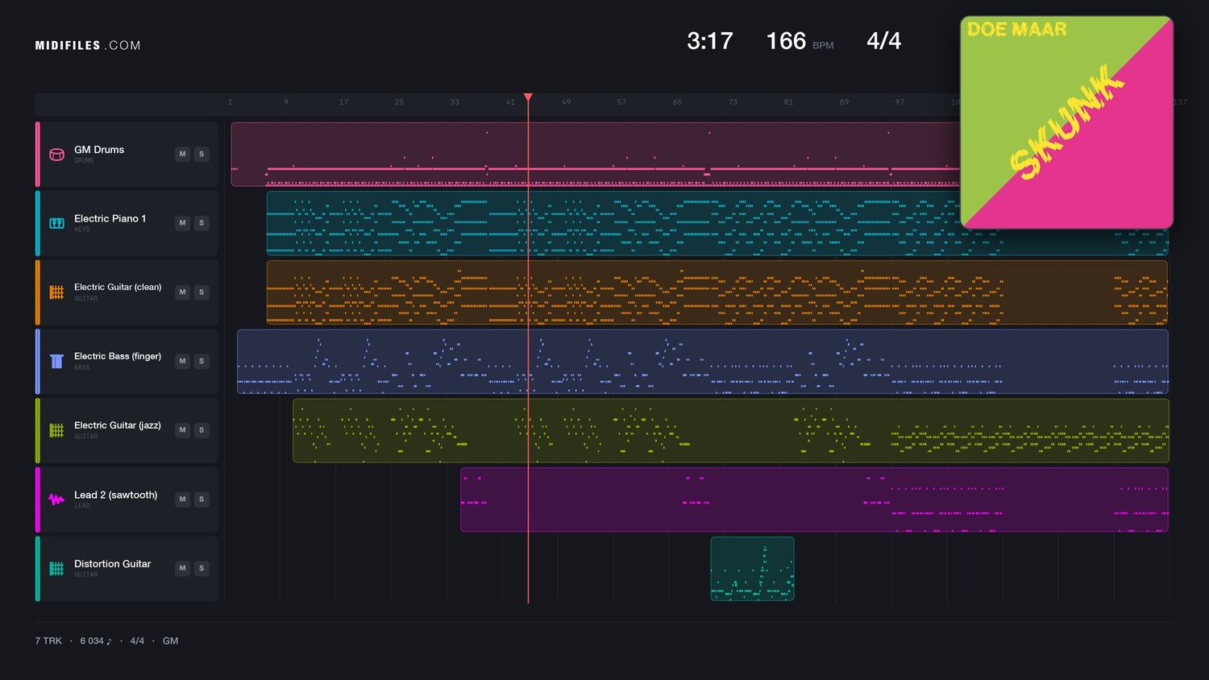
Task: Solo the GM Drums track
Action: pos(201,154)
